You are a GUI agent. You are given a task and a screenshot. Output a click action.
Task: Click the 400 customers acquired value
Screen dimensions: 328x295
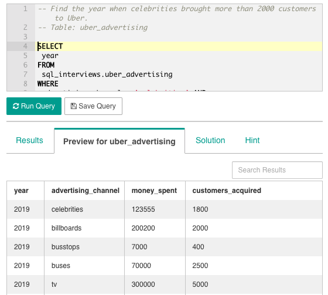pyautogui.click(x=198, y=247)
